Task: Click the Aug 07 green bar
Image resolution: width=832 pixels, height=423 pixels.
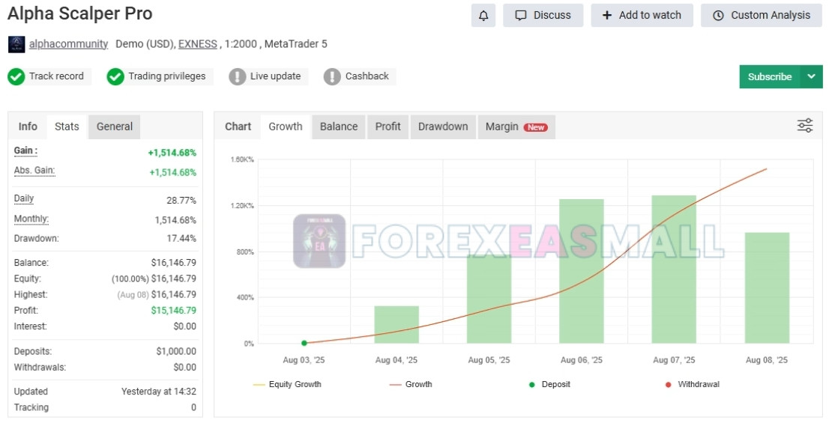Action: (674, 270)
